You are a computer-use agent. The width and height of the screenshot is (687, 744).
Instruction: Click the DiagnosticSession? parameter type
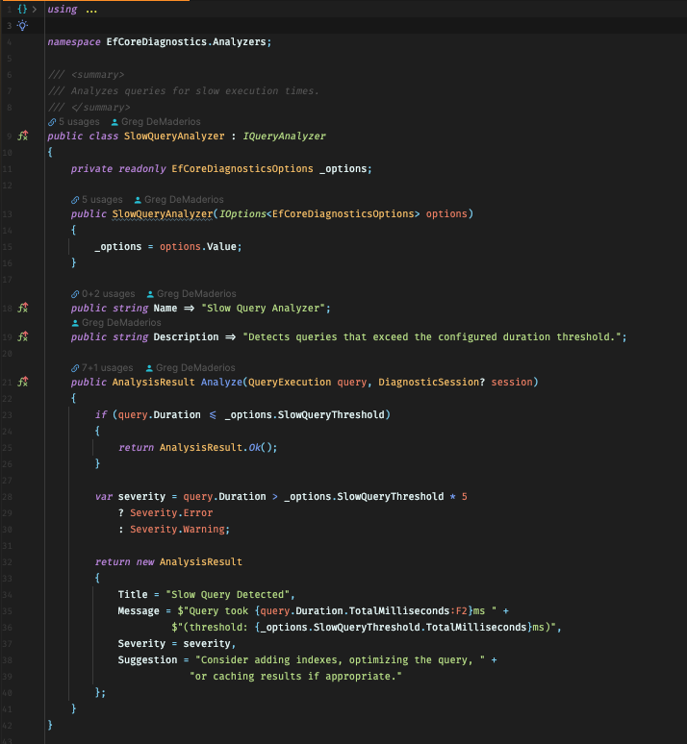tap(432, 382)
